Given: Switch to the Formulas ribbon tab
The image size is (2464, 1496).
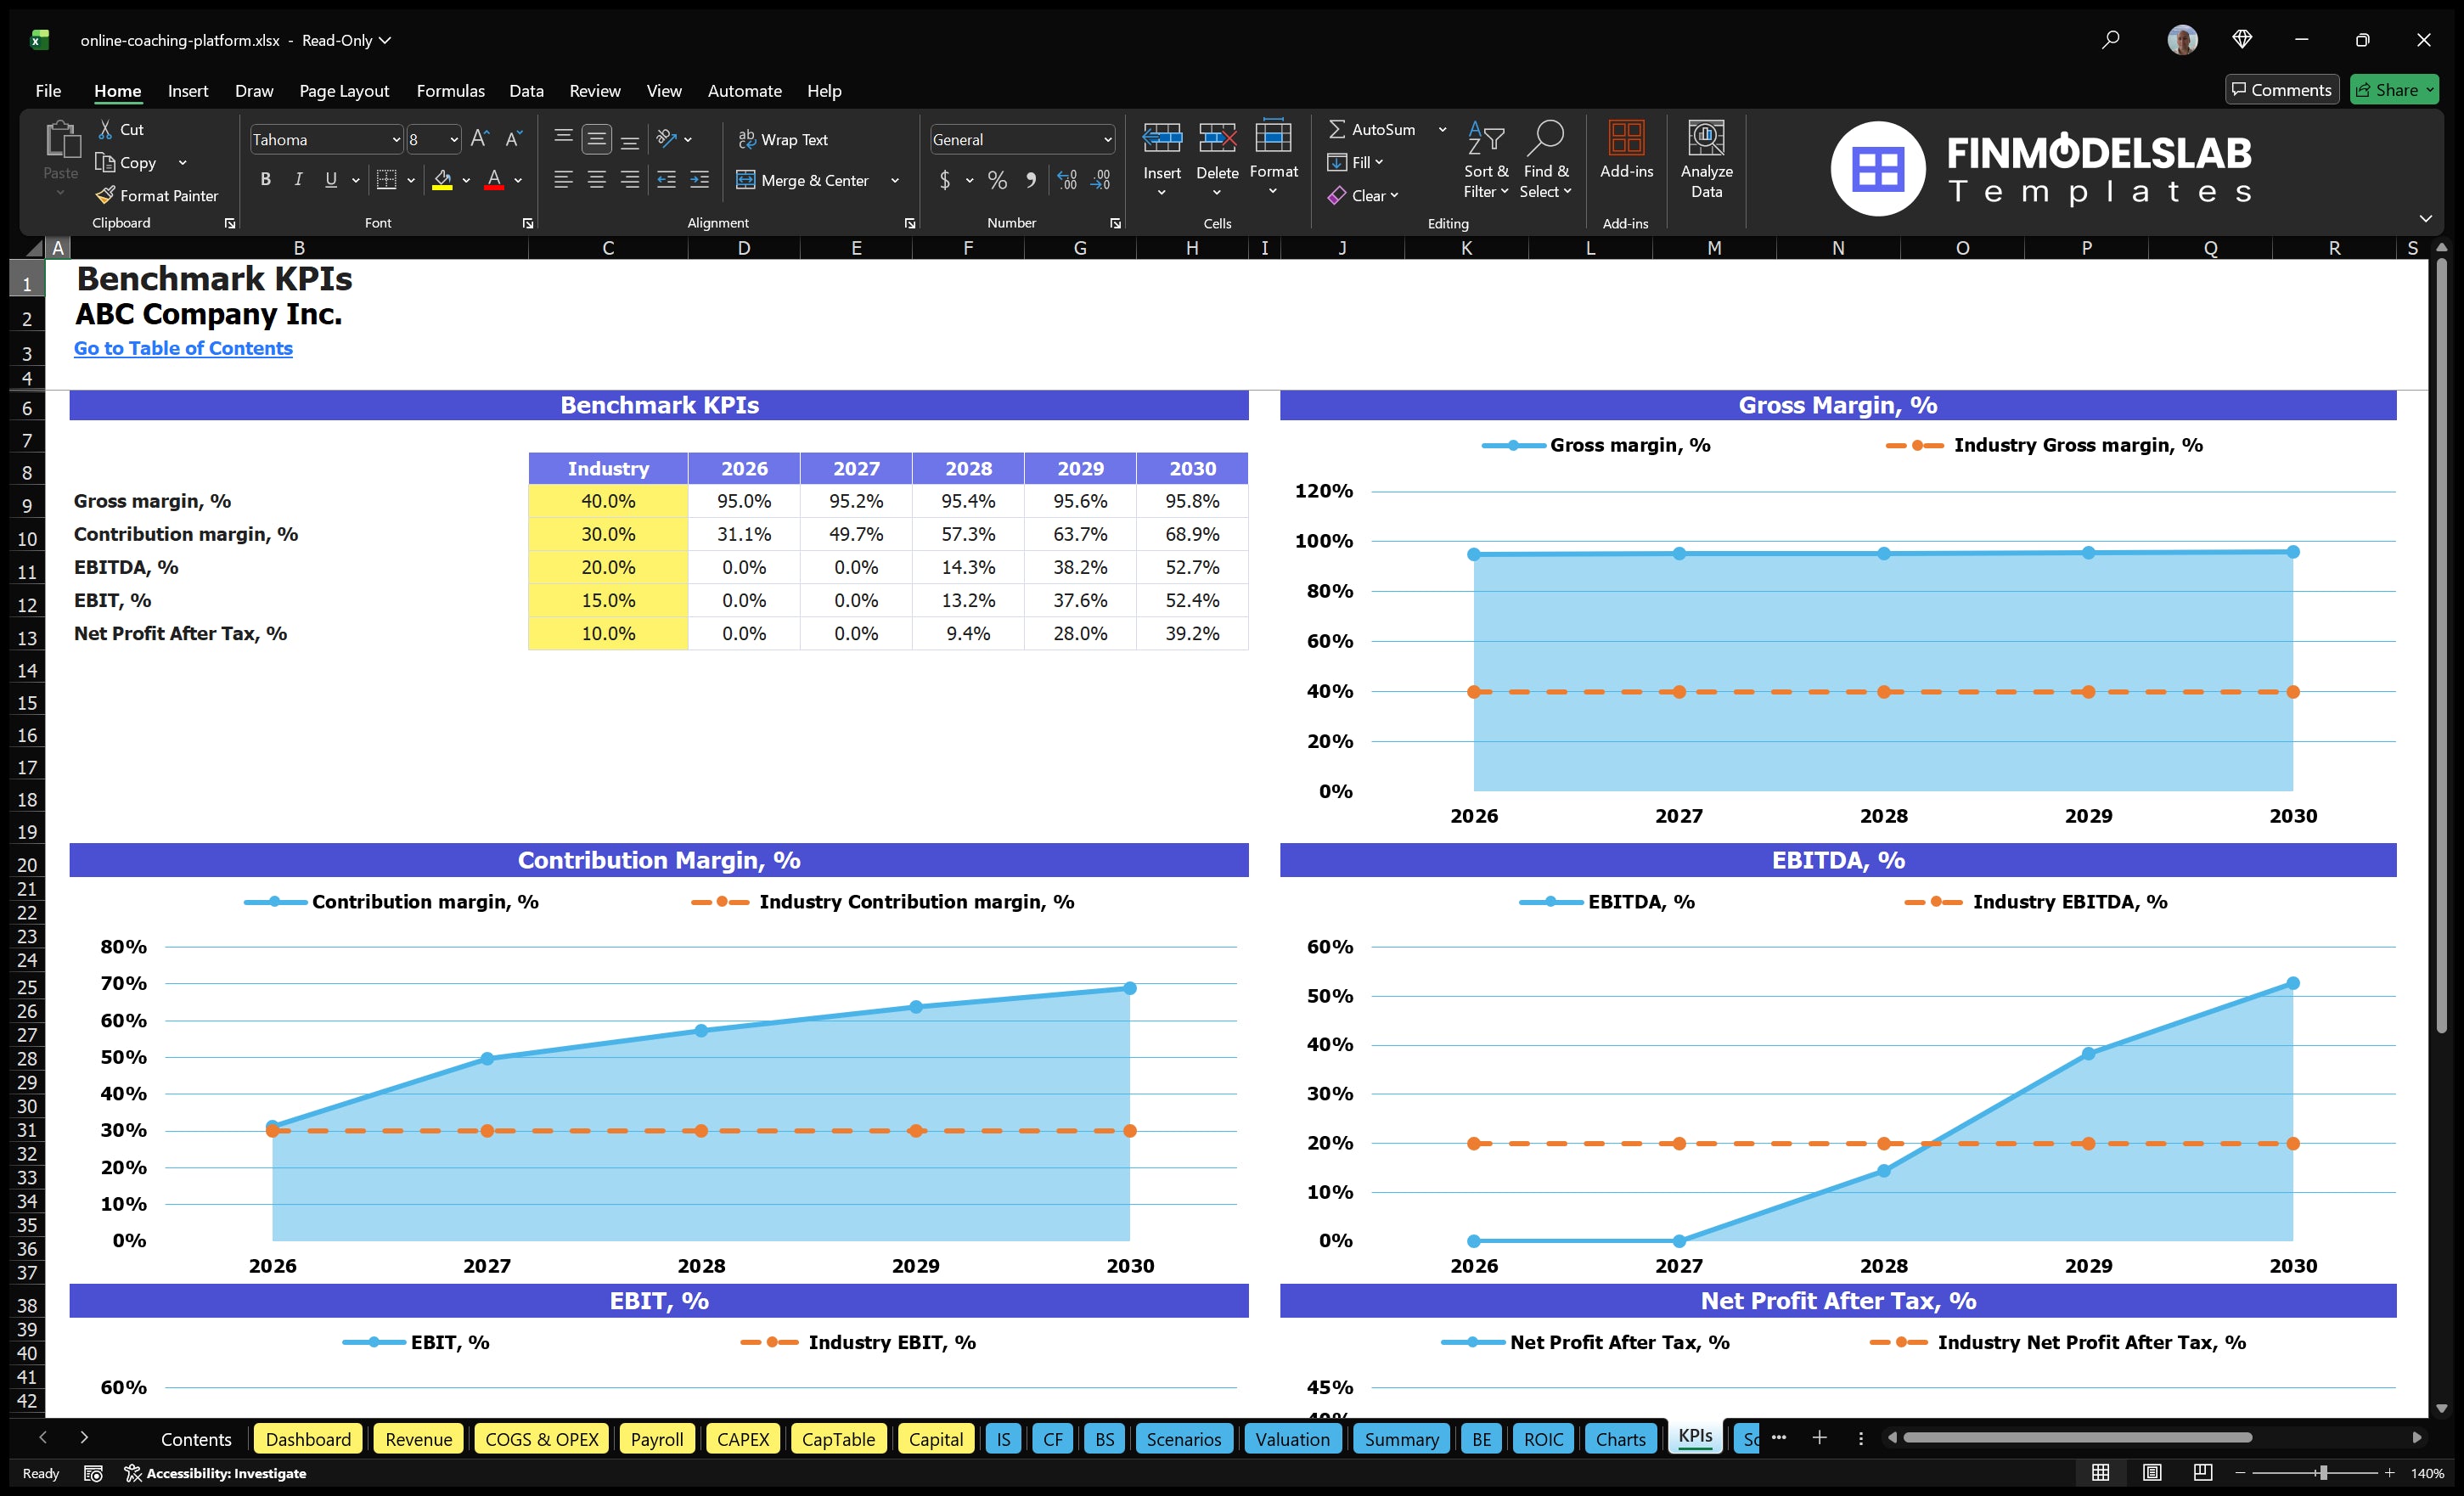Looking at the screenshot, I should 450,90.
